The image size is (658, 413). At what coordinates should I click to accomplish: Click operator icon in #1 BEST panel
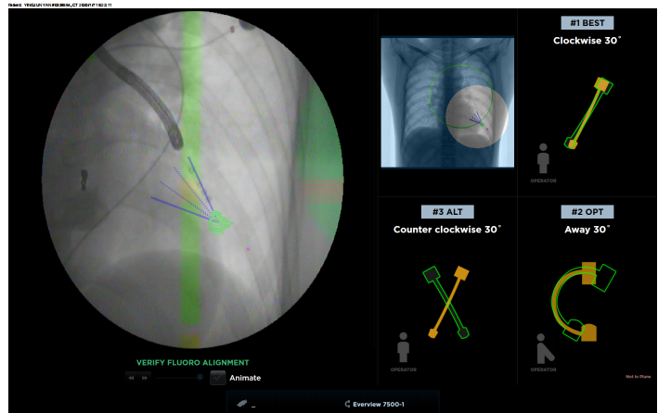pyautogui.click(x=543, y=158)
